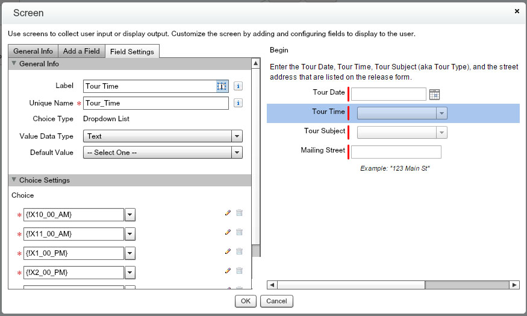This screenshot has width=527, height=316.
Task: Switch to the General Info tab
Action: point(33,51)
